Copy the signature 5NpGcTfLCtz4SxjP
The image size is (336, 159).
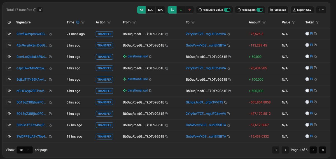(50, 125)
